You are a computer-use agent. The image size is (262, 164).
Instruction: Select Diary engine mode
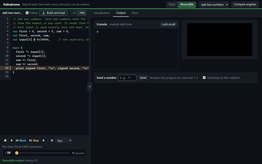[172, 4]
